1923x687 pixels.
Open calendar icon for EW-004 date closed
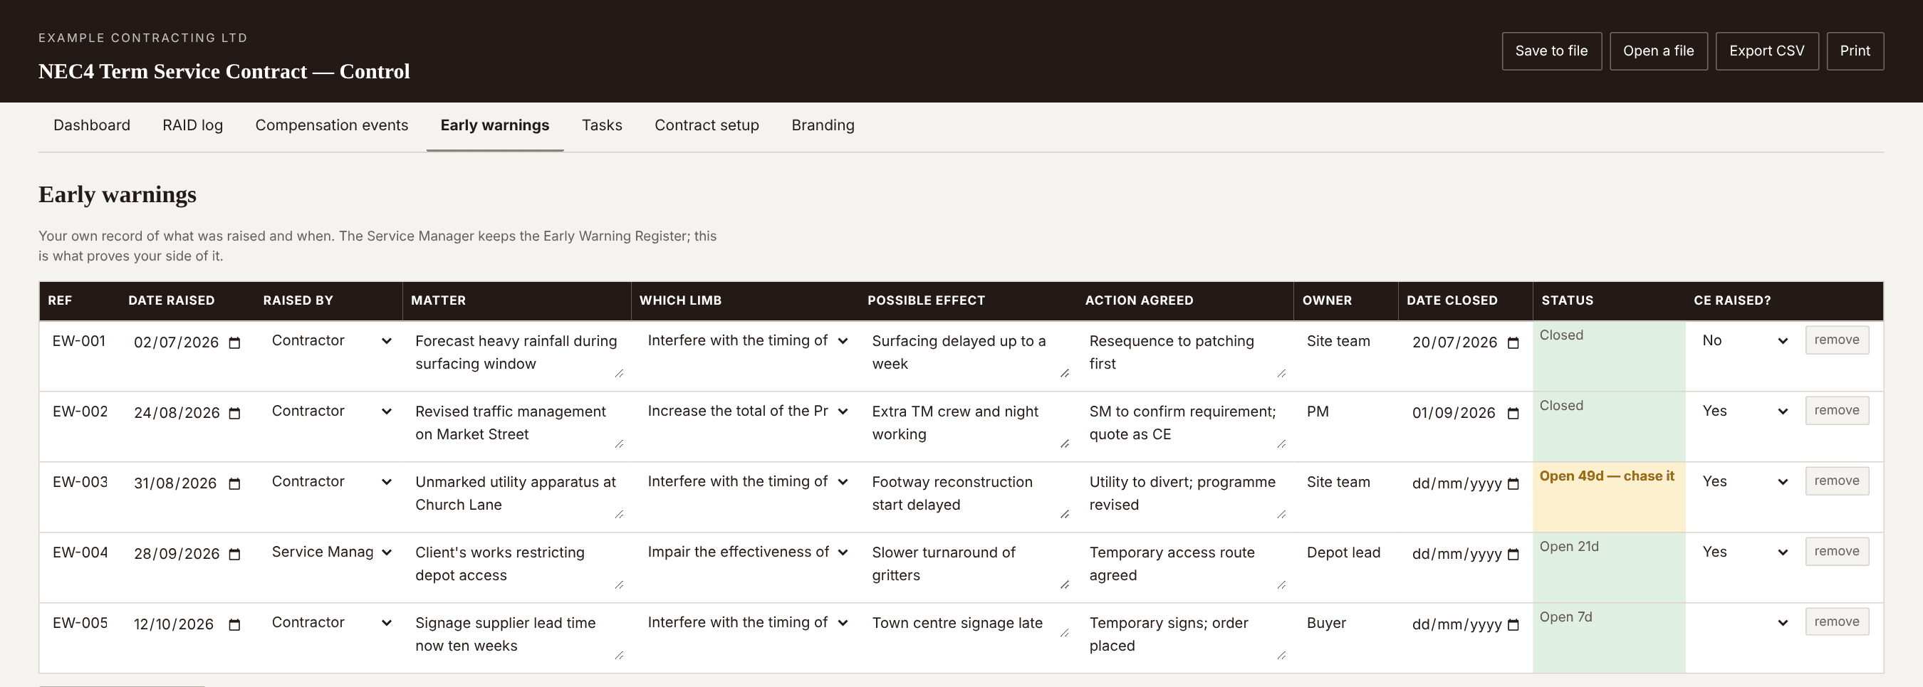pyautogui.click(x=1513, y=554)
